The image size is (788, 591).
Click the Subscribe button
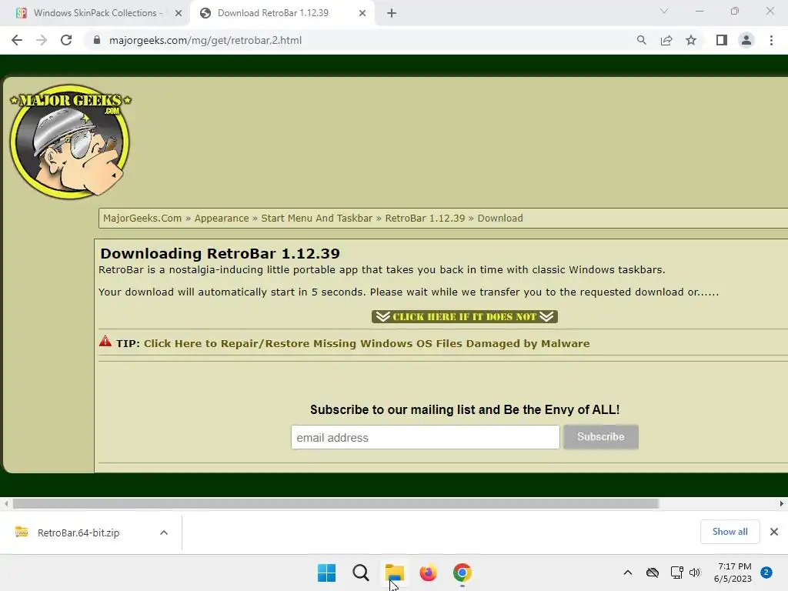pos(601,437)
